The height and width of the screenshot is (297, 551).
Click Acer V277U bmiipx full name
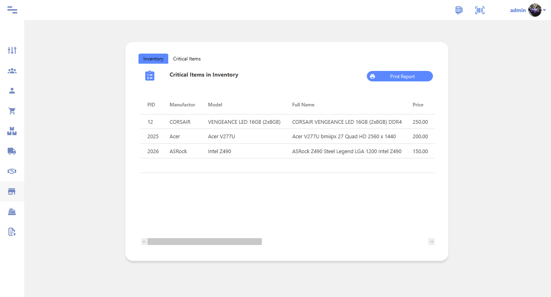[x=344, y=137]
